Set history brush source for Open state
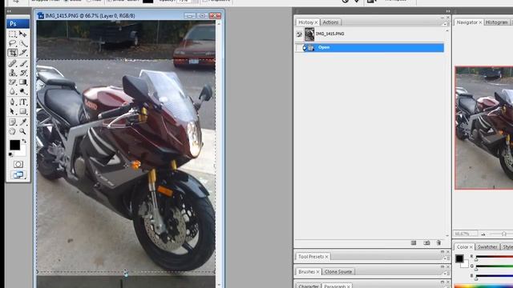 (299, 48)
